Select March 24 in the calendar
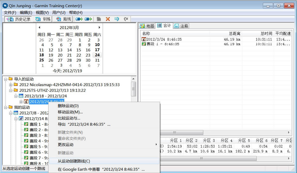The width and height of the screenshot is (297, 173). pyautogui.click(x=97, y=55)
